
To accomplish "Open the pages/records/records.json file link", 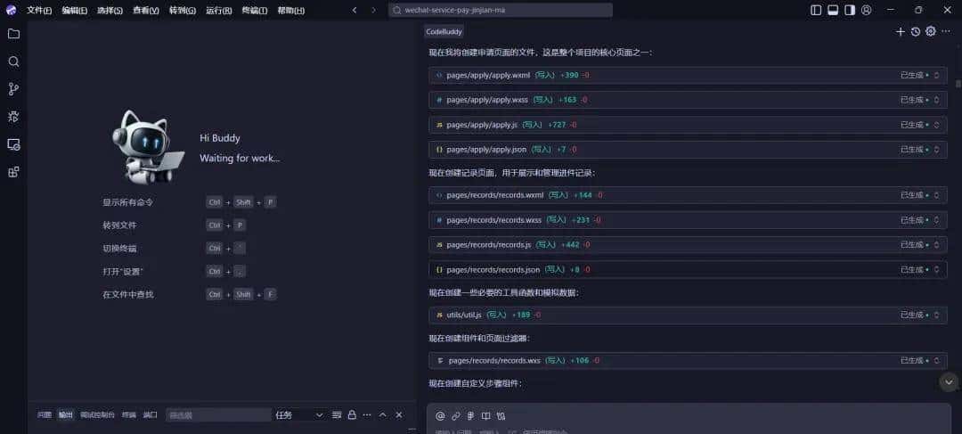I will [493, 269].
